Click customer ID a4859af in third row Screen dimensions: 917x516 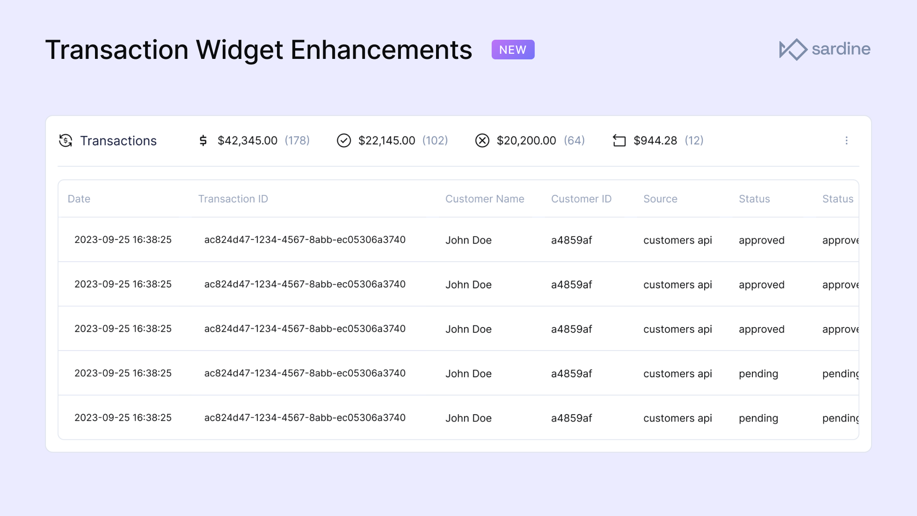[571, 329]
